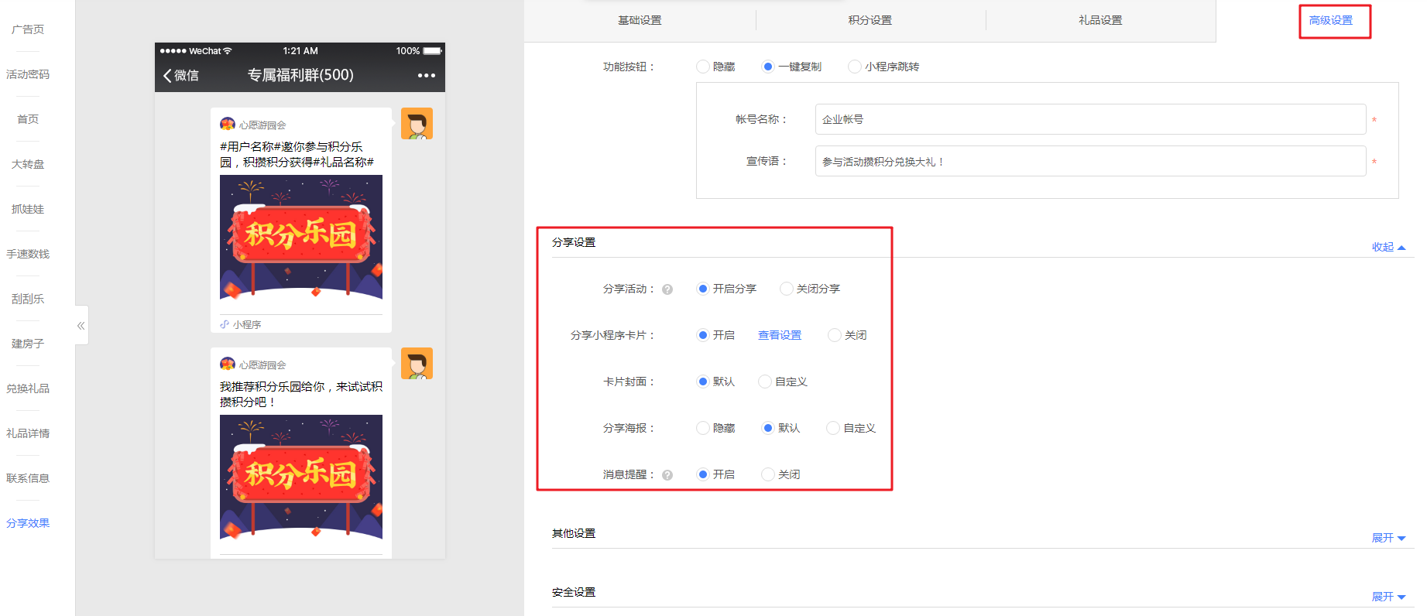The image size is (1427, 616).
Task: Select 小程序跳转 for 功能按钮
Action: [x=855, y=67]
